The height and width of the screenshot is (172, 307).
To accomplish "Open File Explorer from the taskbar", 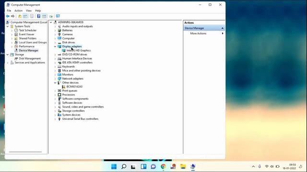I will pyautogui.click(x=183, y=167).
